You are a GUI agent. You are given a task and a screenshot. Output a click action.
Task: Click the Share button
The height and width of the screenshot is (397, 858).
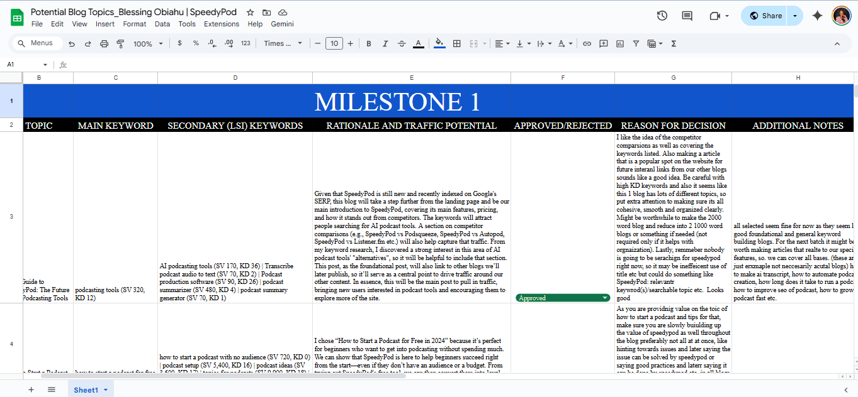[765, 16]
